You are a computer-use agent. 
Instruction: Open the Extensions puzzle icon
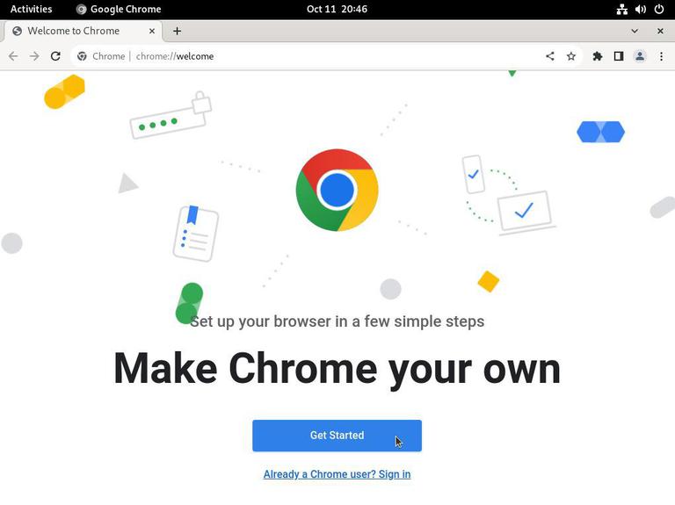[598, 56]
